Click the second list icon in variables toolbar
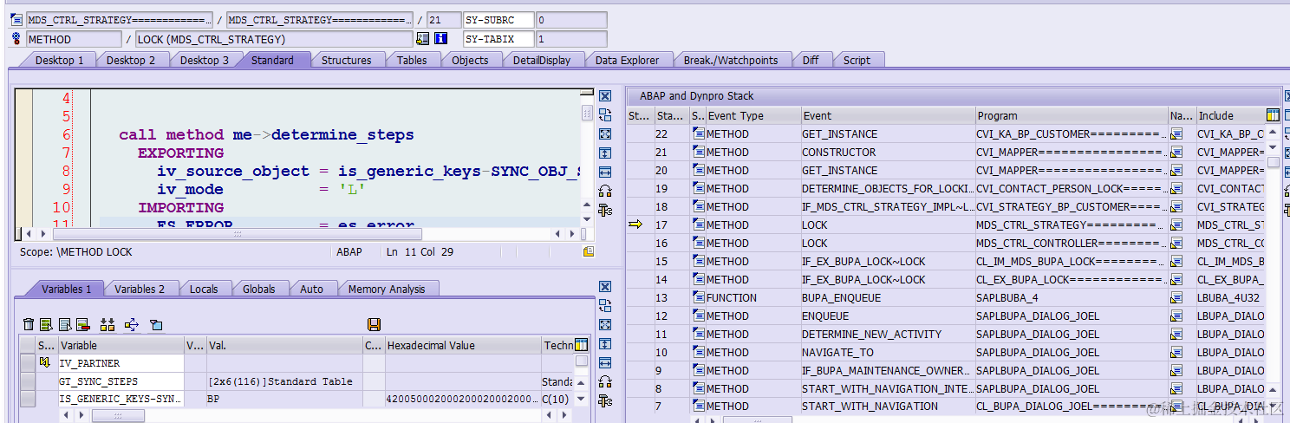 [x=65, y=324]
